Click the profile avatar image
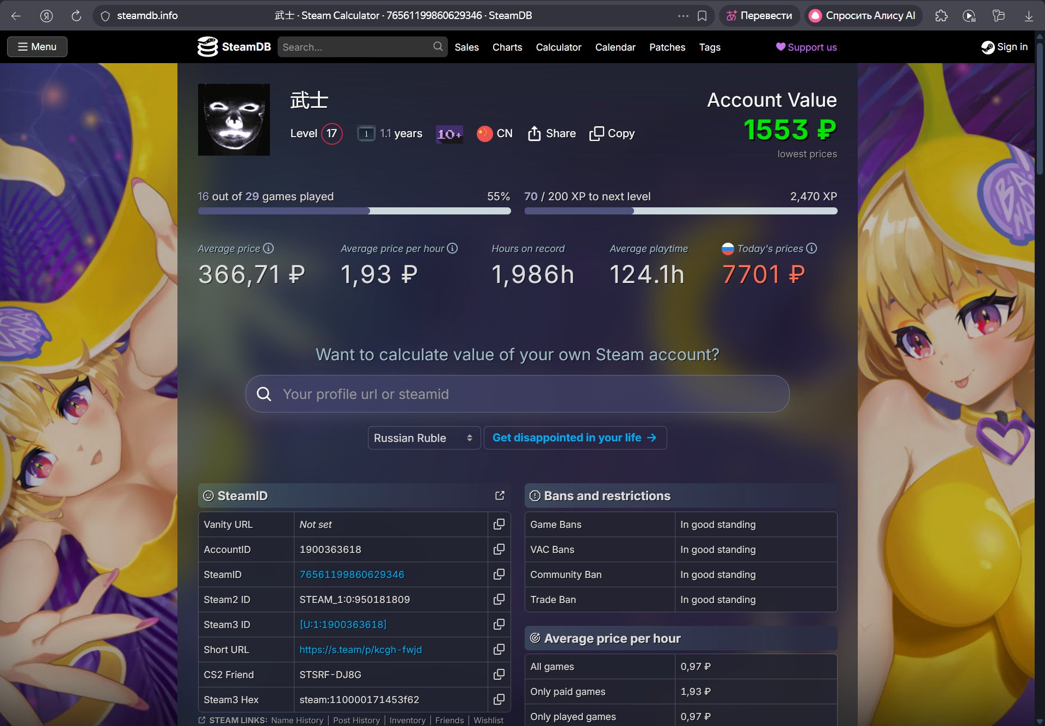1045x726 pixels. tap(234, 120)
